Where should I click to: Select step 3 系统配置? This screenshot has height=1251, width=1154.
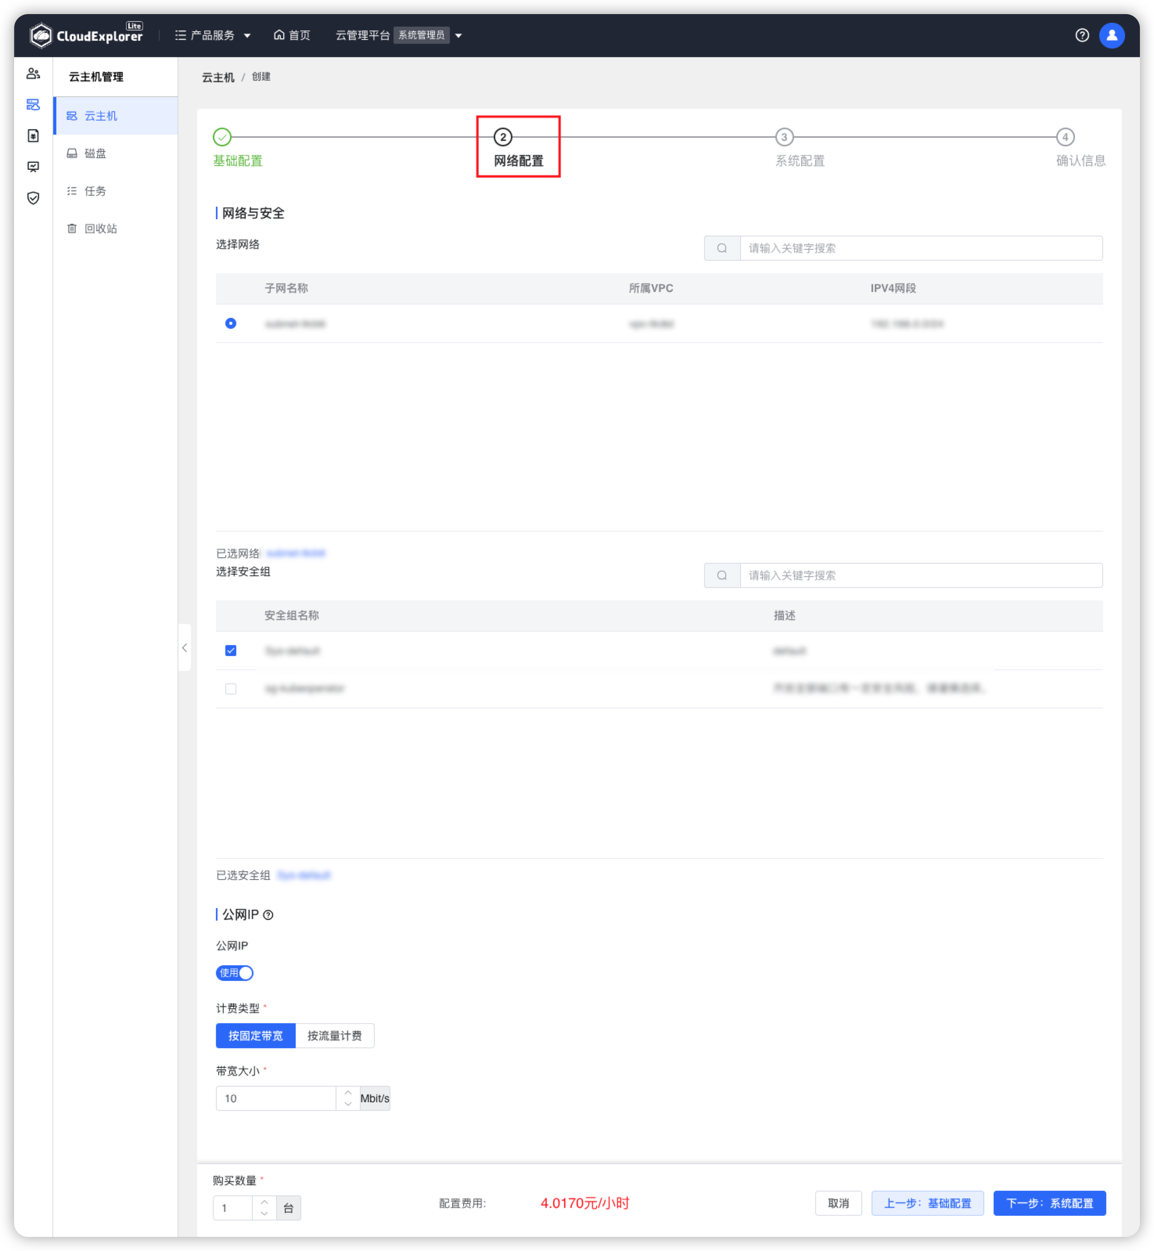coord(799,148)
